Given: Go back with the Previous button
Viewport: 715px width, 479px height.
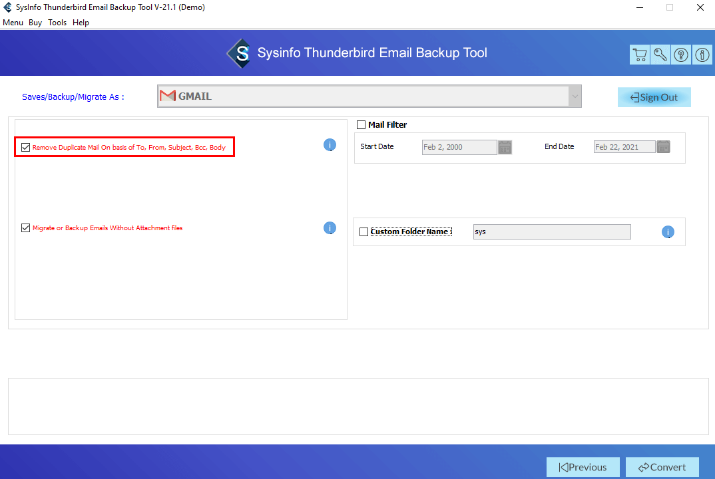Looking at the screenshot, I should pos(583,467).
